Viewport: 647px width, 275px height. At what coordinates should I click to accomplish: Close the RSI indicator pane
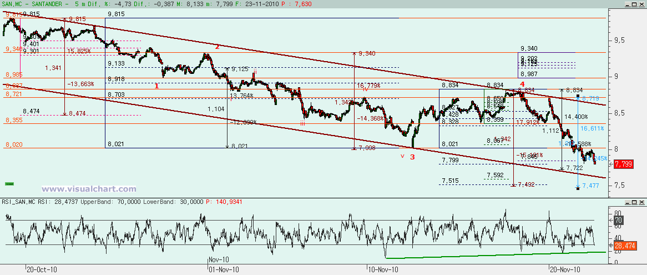641,202
